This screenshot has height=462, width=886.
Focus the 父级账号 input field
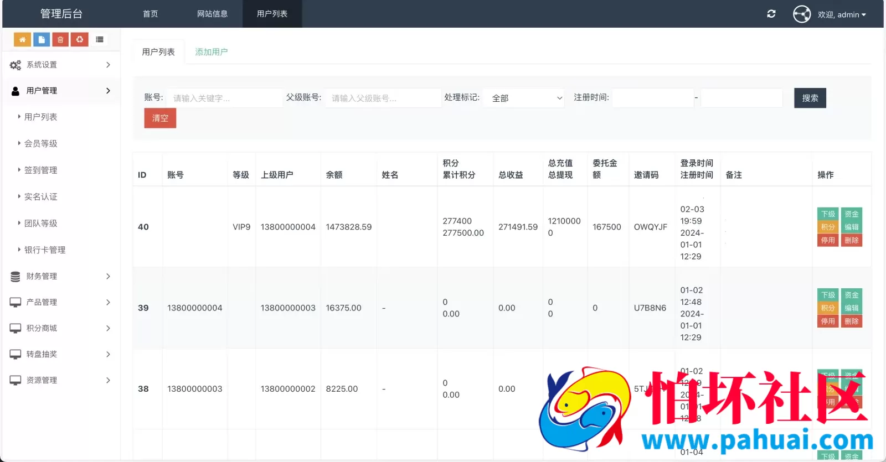click(383, 98)
